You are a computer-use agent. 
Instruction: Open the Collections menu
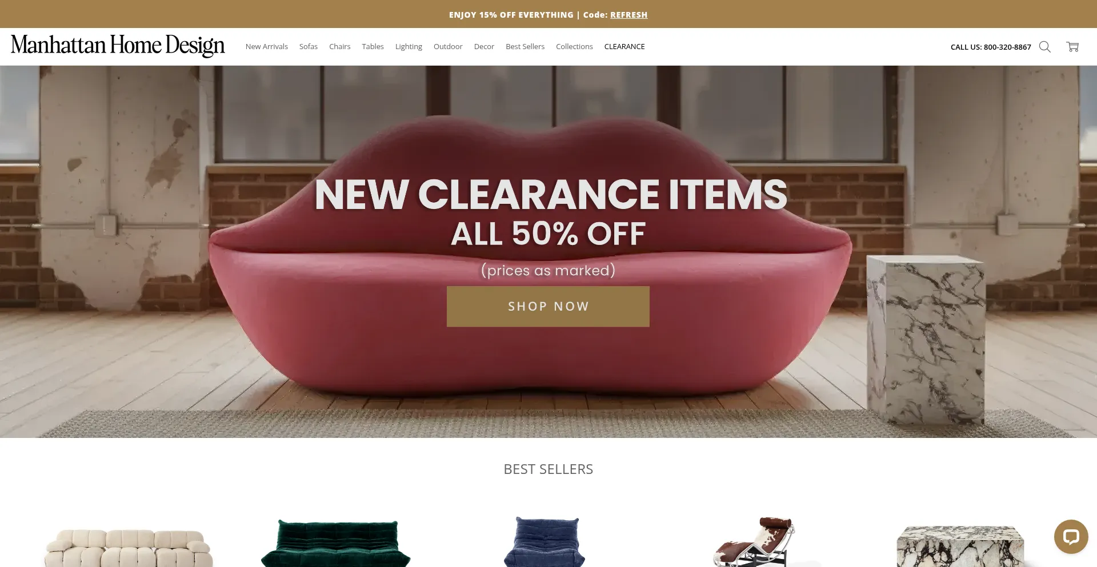[574, 47]
